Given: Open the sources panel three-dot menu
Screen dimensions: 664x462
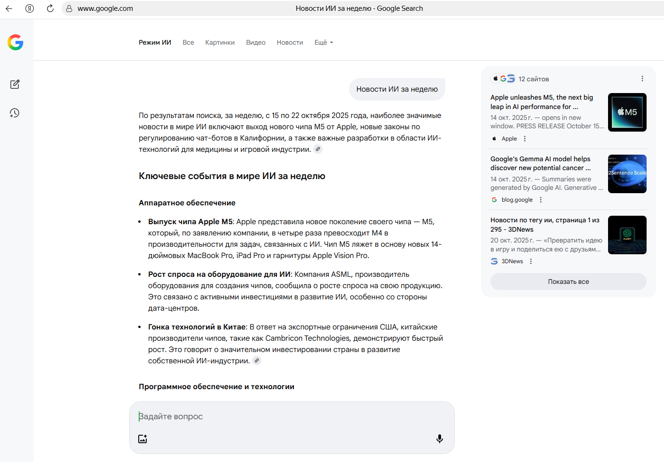Looking at the screenshot, I should tap(642, 79).
